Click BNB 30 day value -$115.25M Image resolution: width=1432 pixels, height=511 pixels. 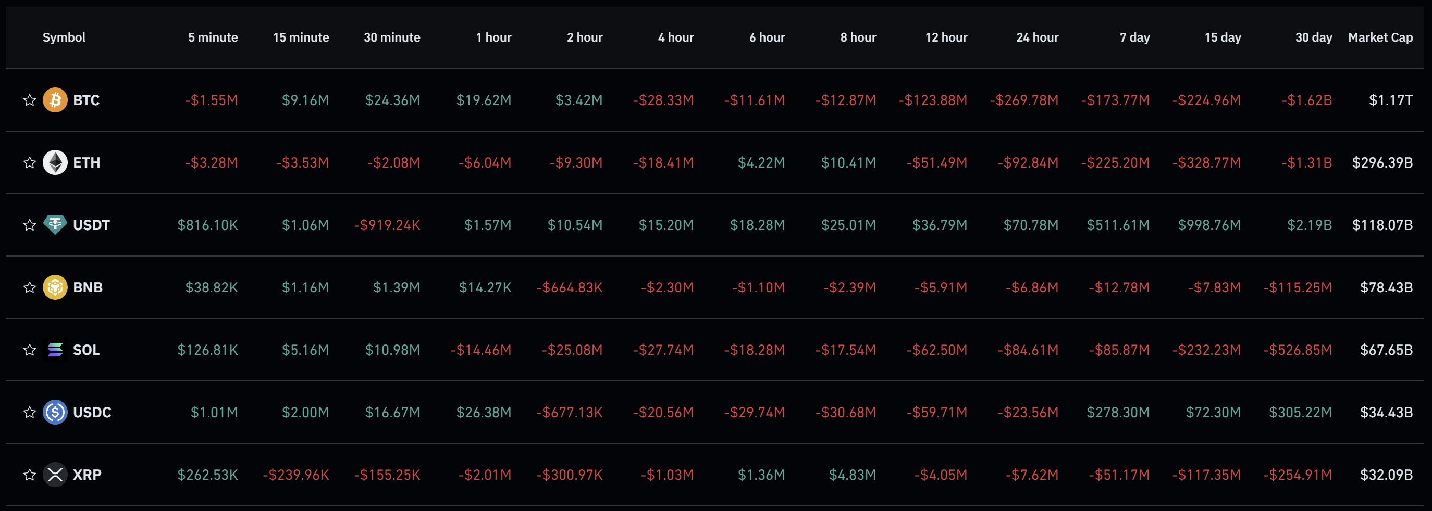(1298, 287)
